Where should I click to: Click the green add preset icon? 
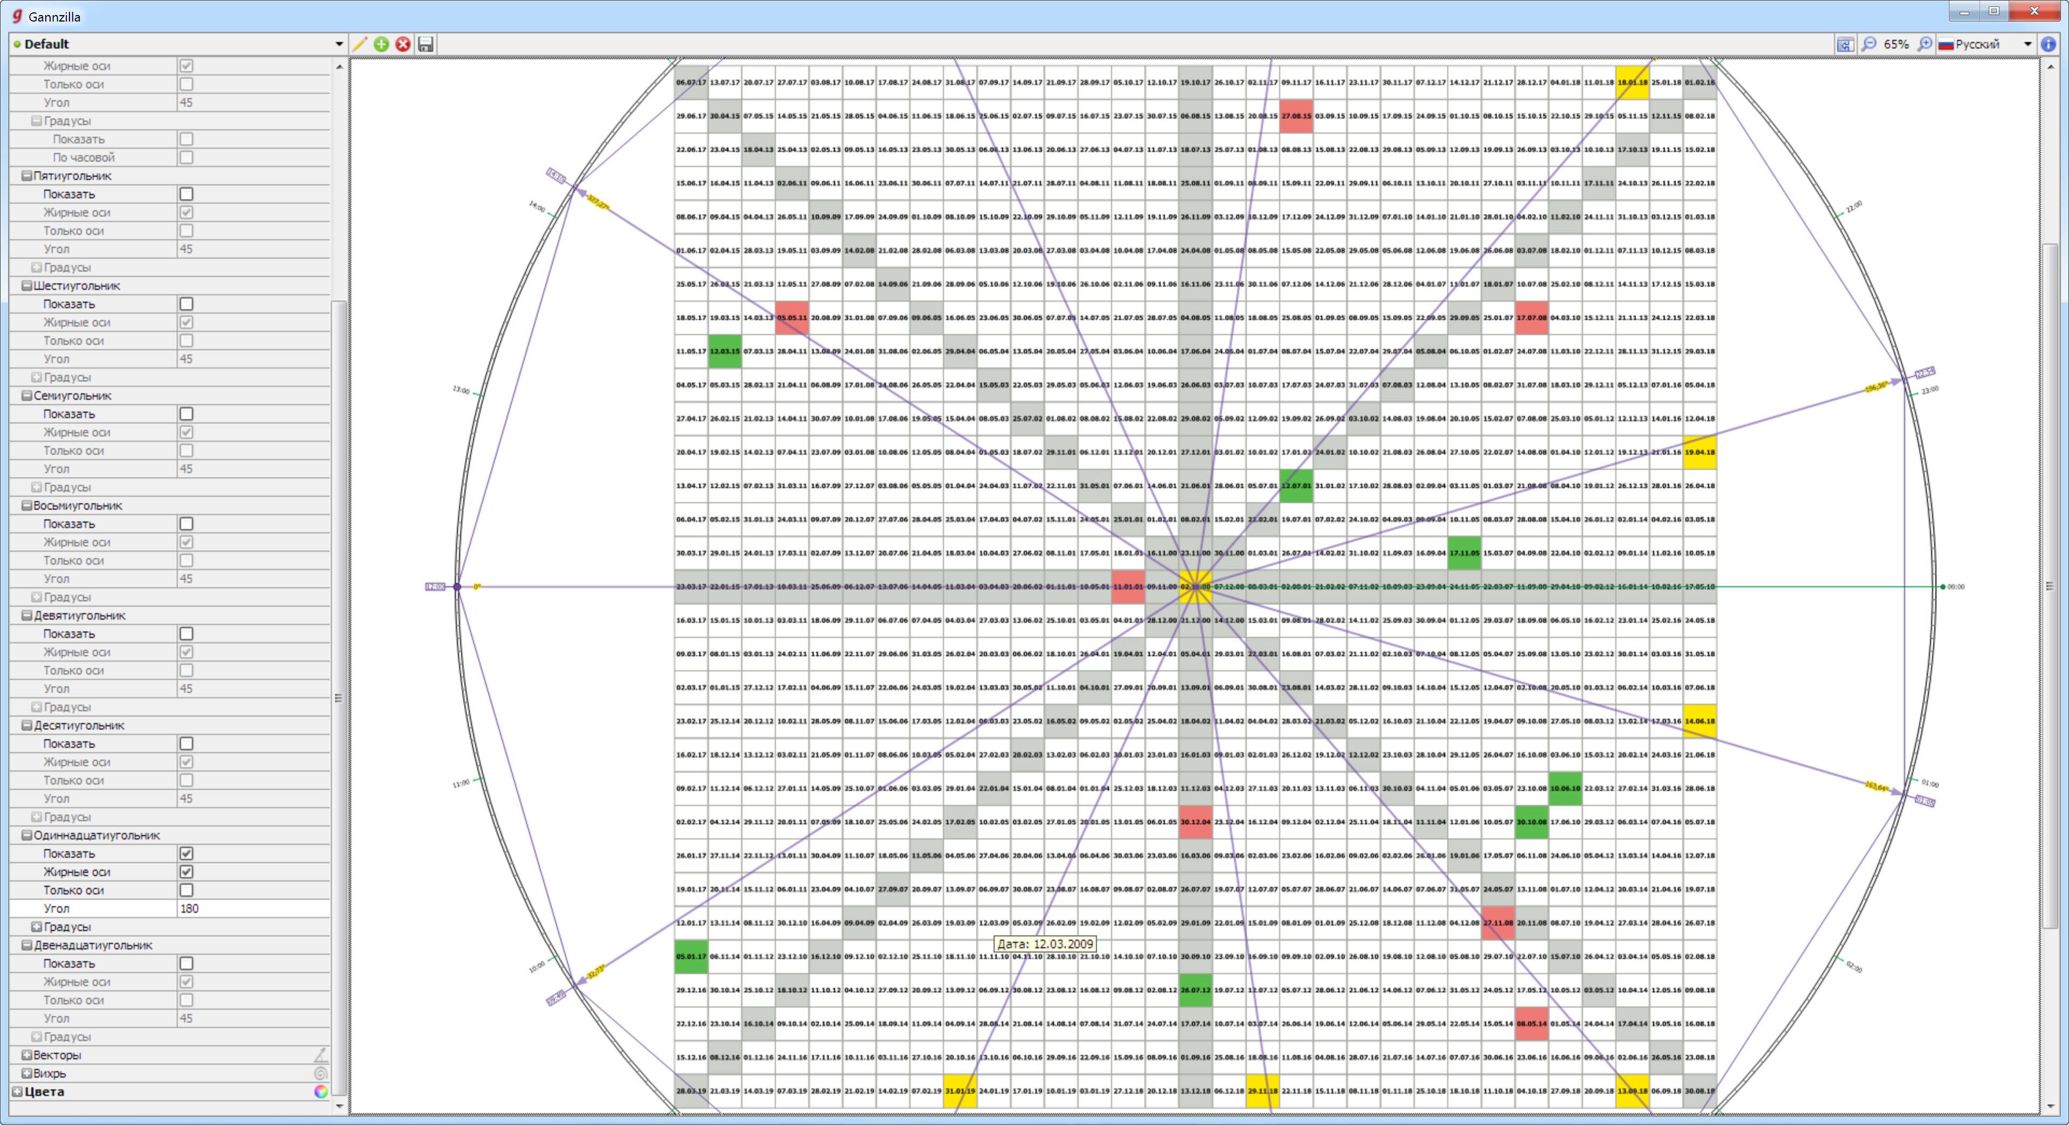pos(381,44)
